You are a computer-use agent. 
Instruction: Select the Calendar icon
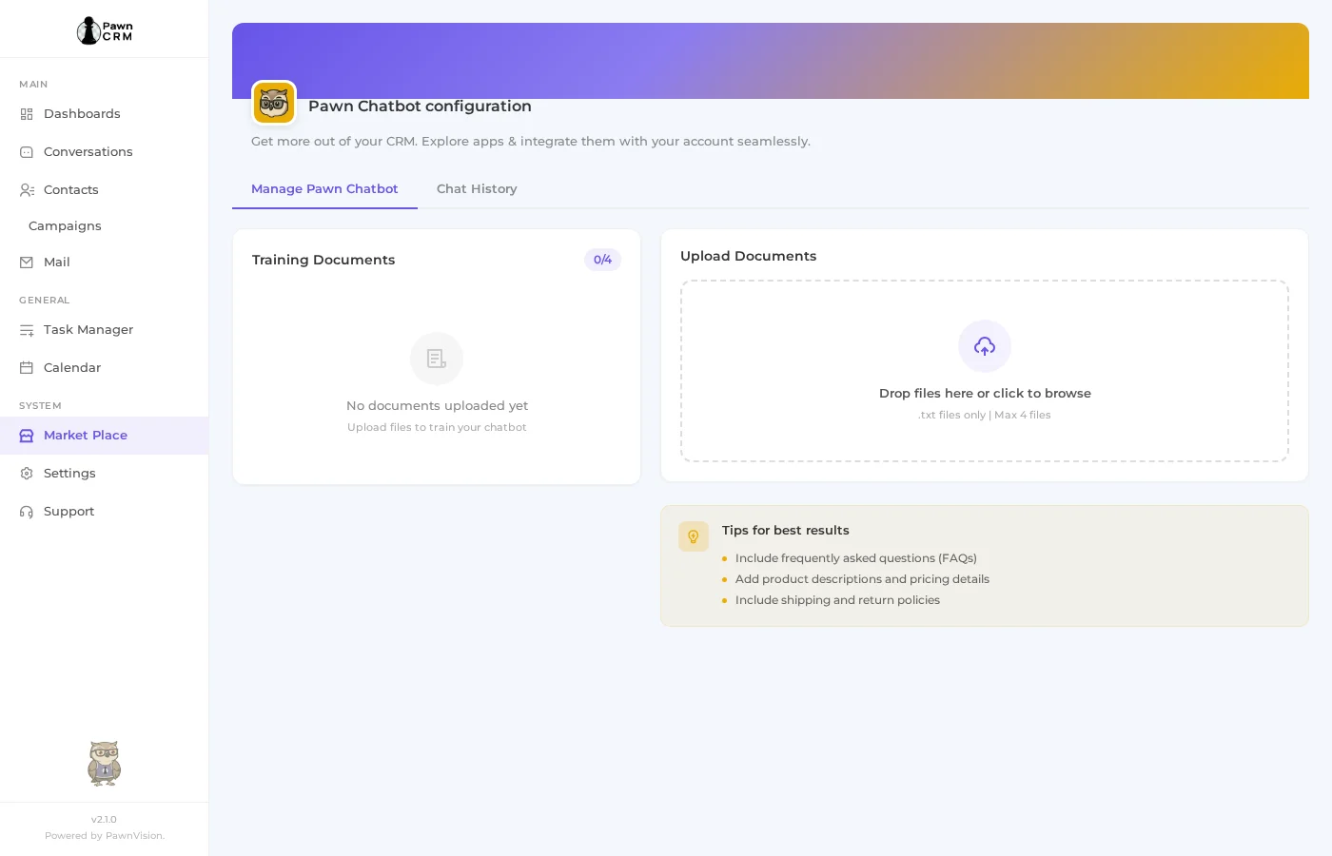(x=28, y=367)
